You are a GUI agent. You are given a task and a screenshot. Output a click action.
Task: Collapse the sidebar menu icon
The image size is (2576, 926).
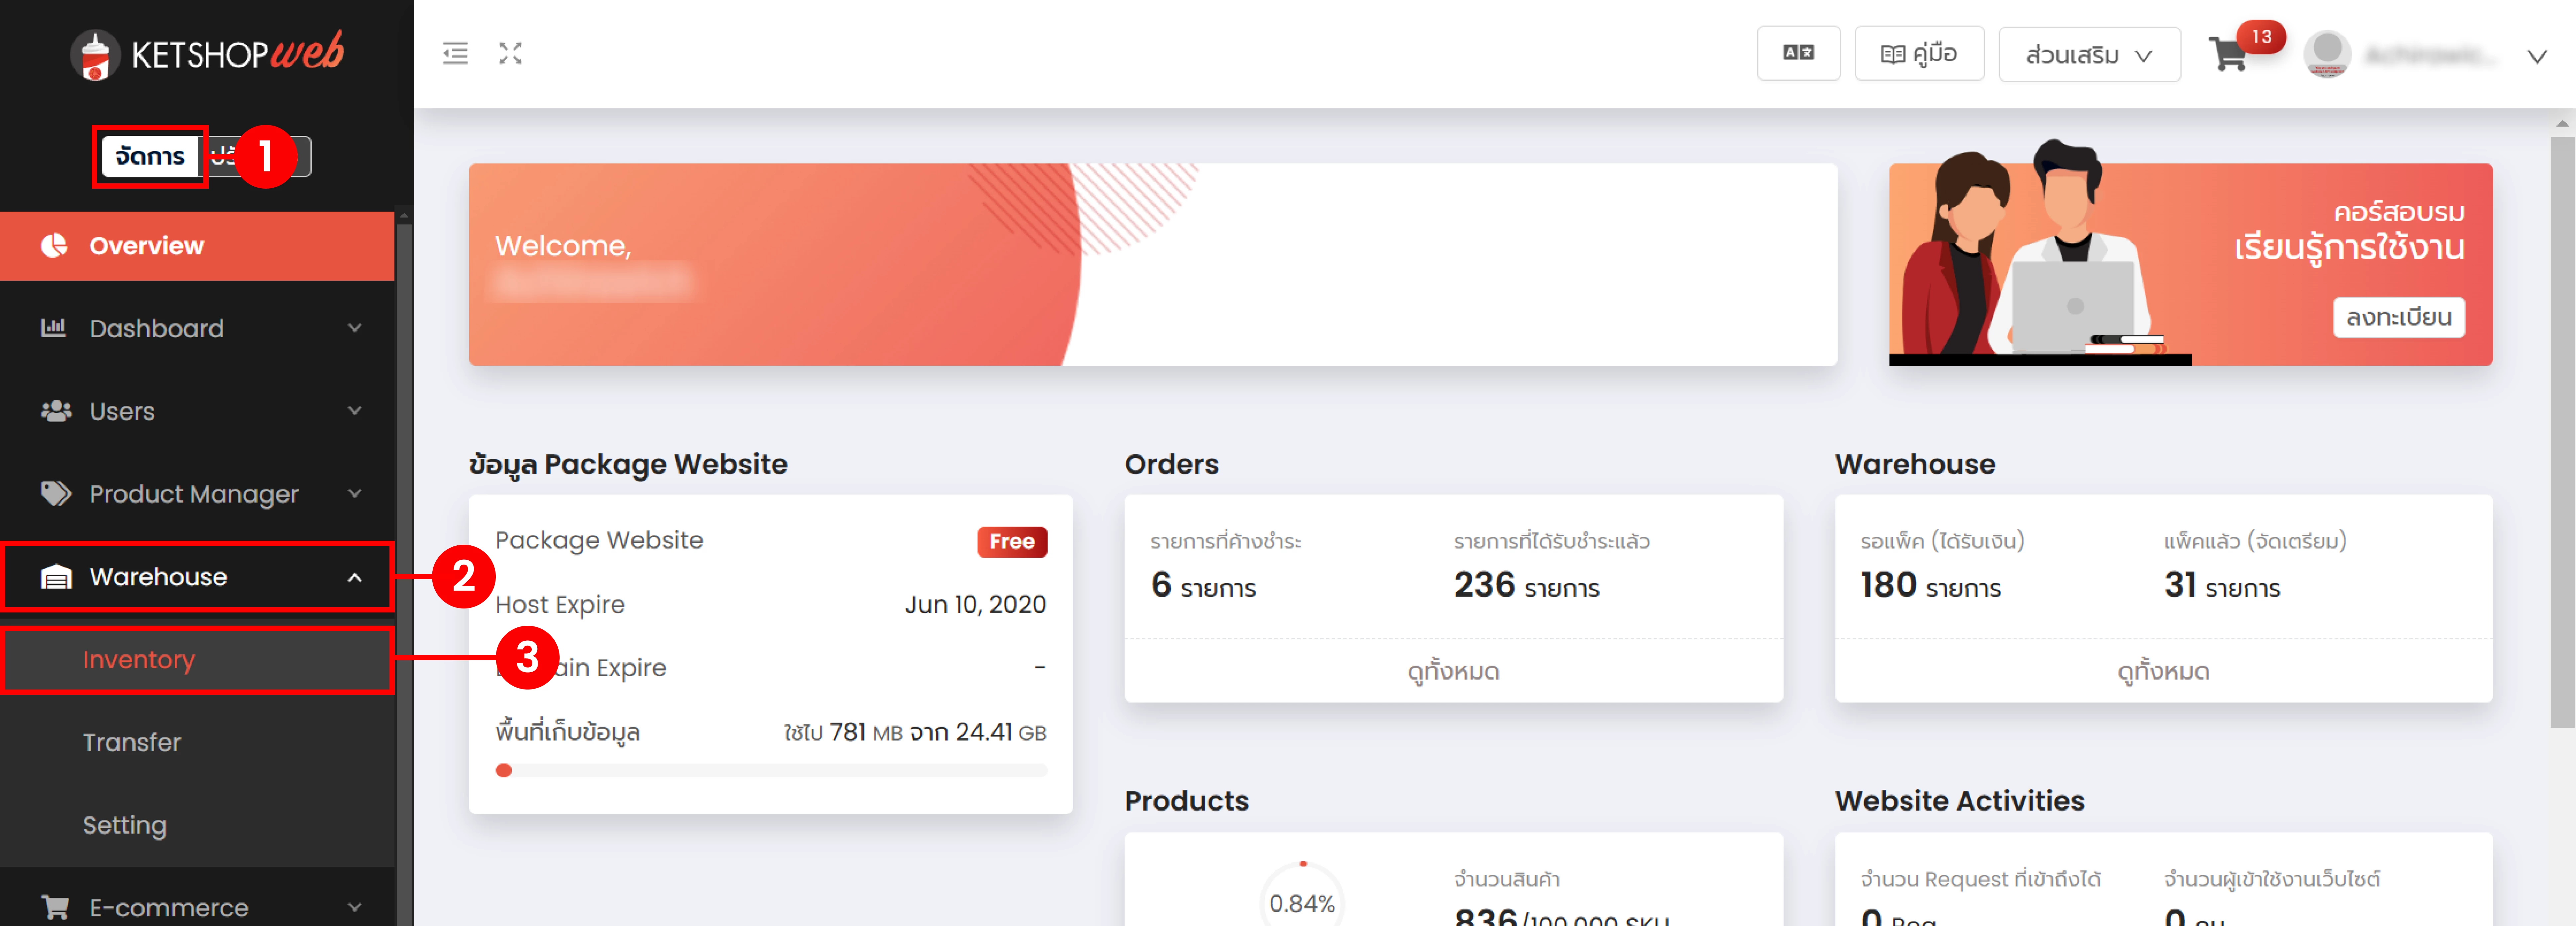click(455, 54)
